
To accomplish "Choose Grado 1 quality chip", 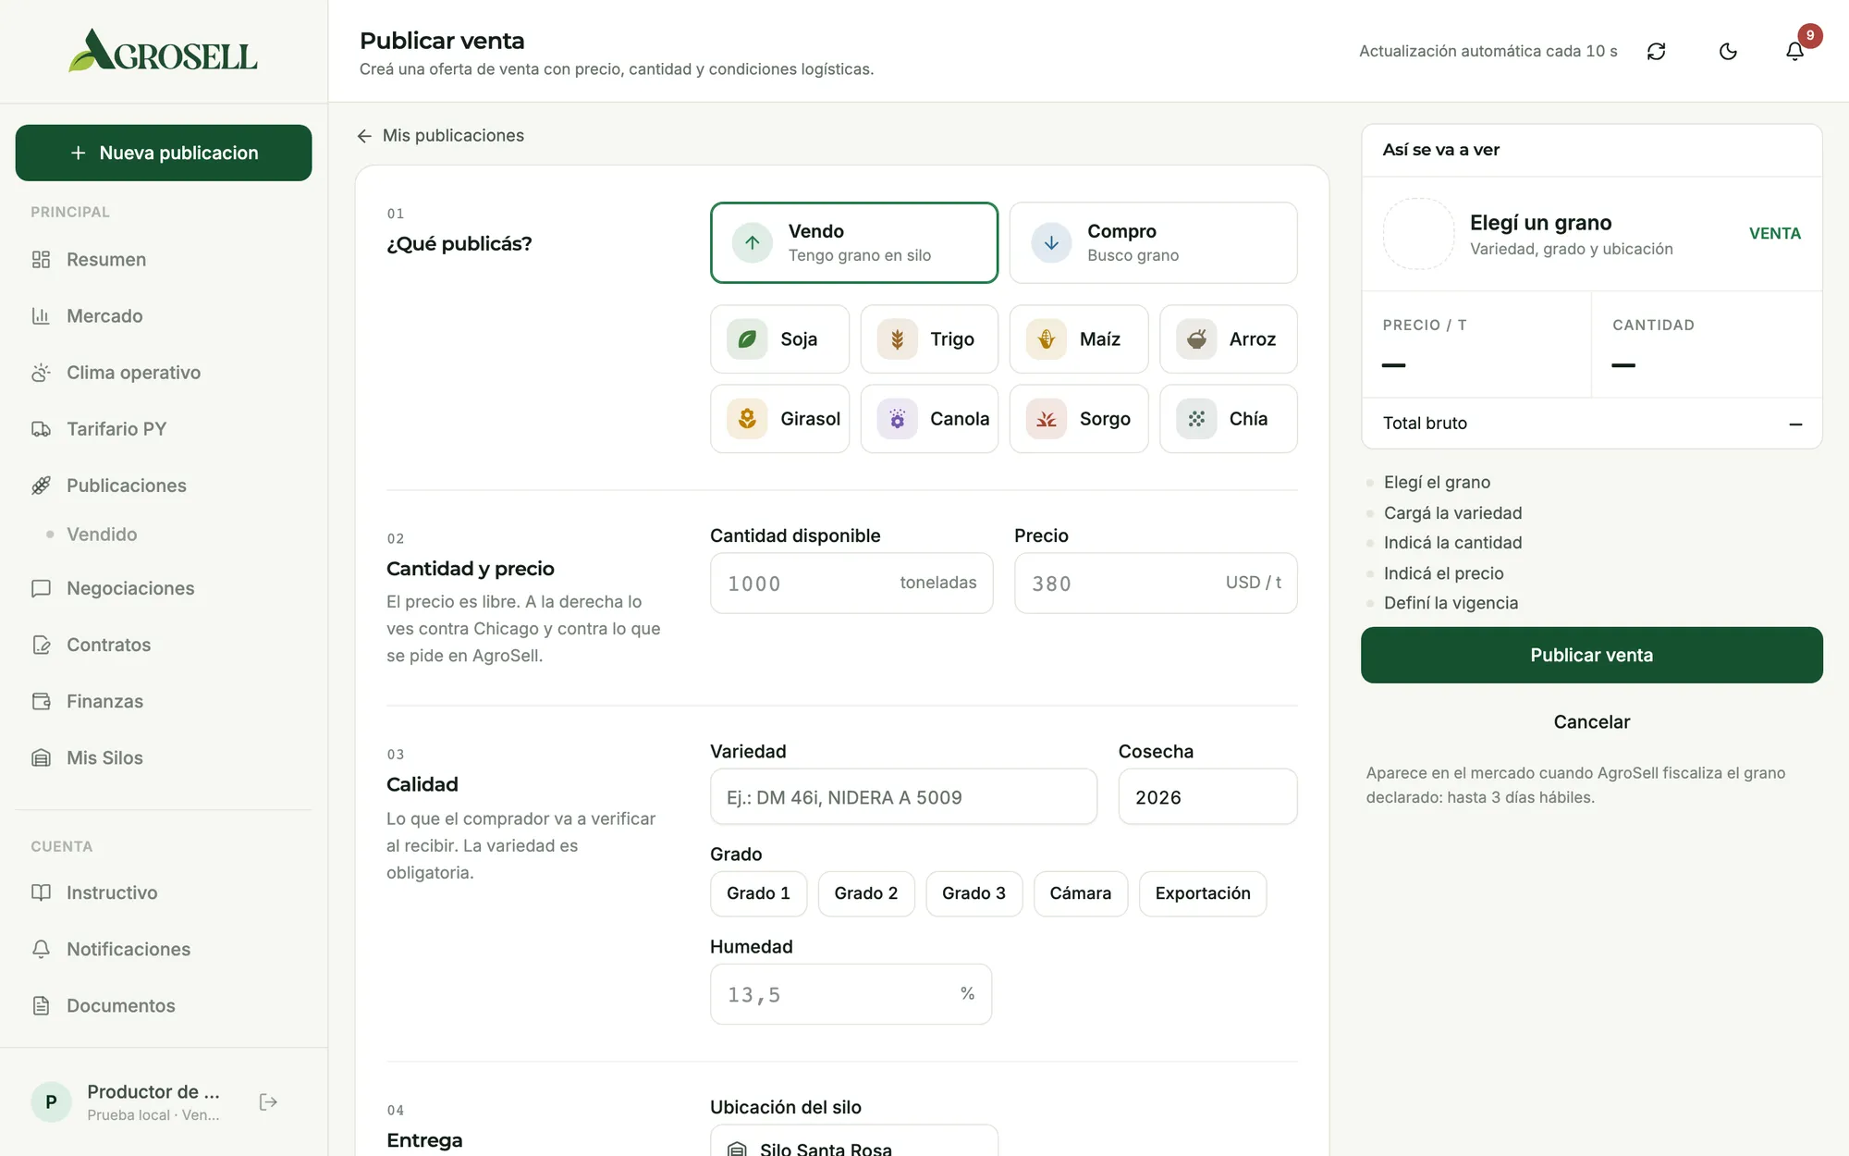I will [758, 893].
